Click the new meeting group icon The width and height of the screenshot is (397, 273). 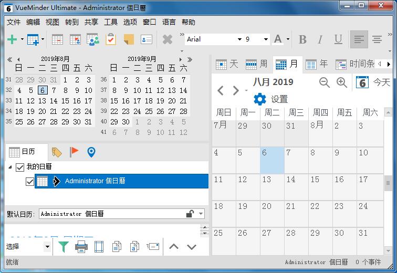point(93,39)
